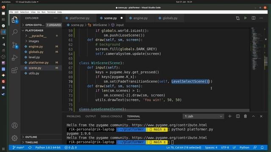This screenshot has height=152, width=271.
Task: Open the Edit menu
Action: pyautogui.click(x=17, y=12)
